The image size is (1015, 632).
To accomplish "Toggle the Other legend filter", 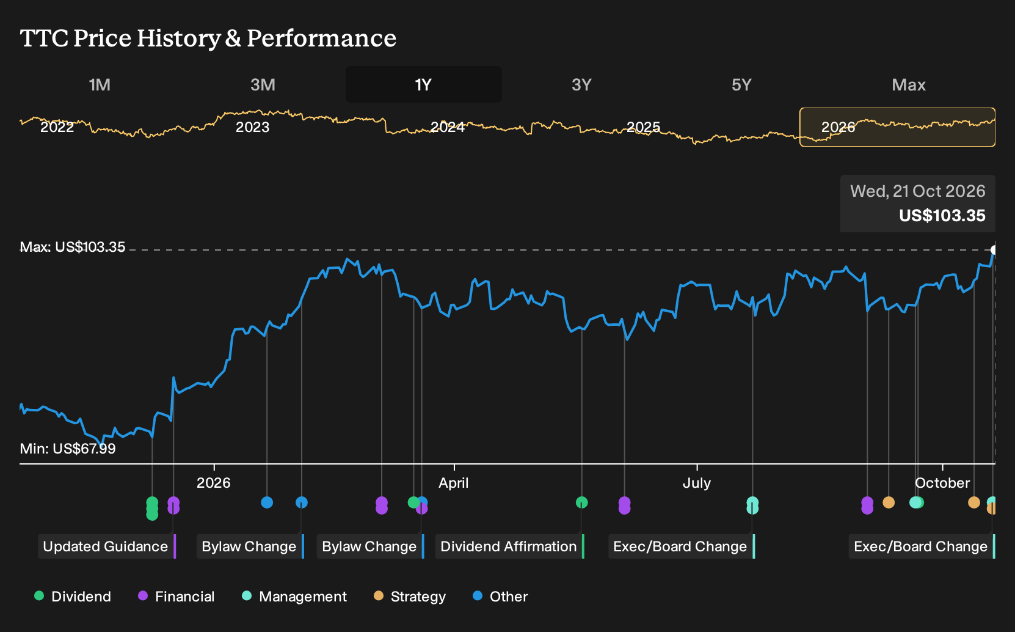I will coord(500,597).
